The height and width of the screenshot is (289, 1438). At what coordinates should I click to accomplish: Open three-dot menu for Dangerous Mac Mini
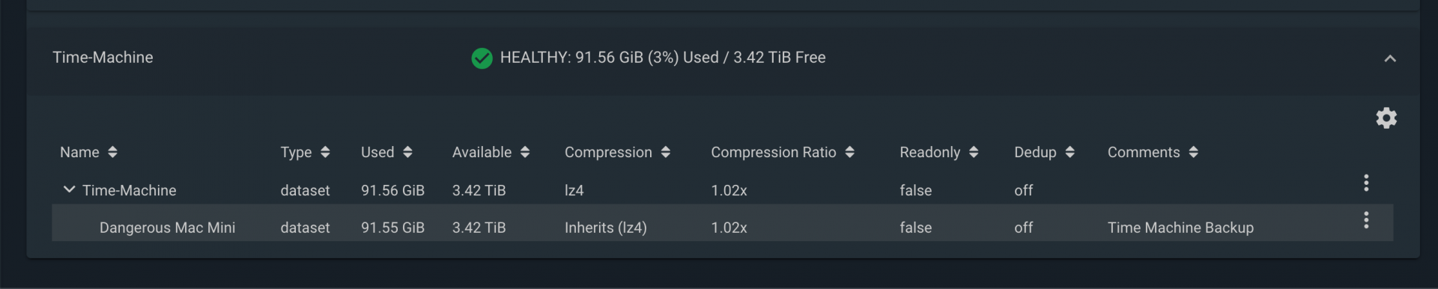[1366, 220]
